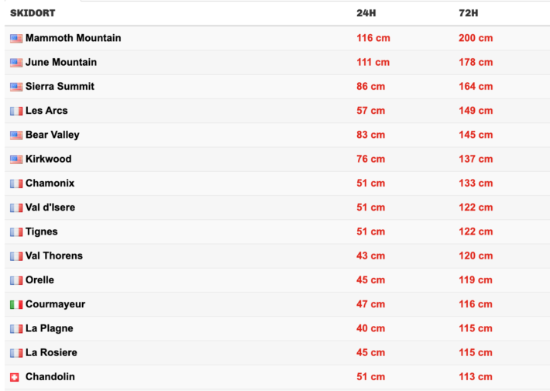Click the Swiss flag beside Chandolin

(15, 377)
